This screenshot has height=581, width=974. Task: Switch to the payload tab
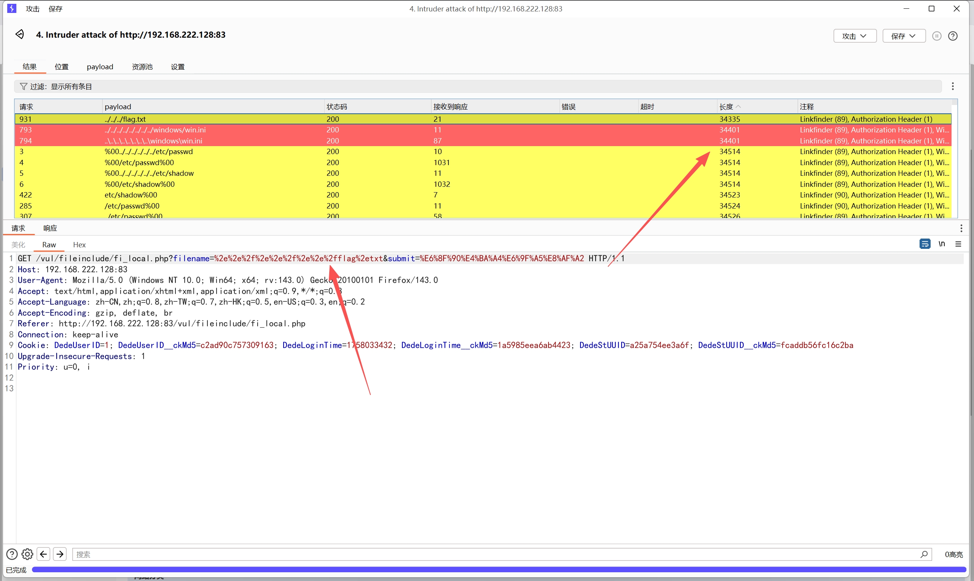coord(100,67)
